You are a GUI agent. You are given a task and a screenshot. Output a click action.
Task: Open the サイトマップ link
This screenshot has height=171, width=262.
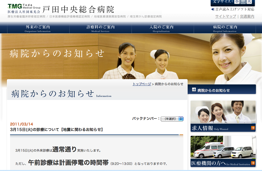tap(225, 16)
